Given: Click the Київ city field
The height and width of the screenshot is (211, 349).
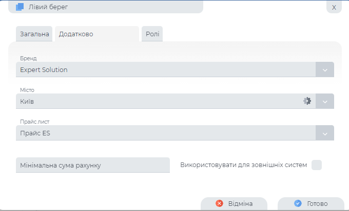Looking at the screenshot, I should point(154,102).
